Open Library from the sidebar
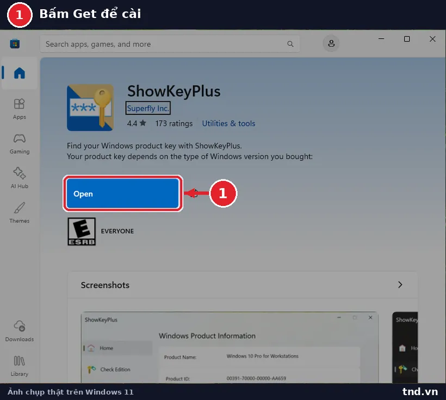The image size is (446, 400). (x=20, y=366)
